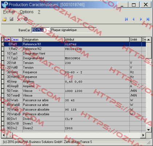153x146 pixels.
Task: Click the Warb carac cell
Action: coord(16,100)
